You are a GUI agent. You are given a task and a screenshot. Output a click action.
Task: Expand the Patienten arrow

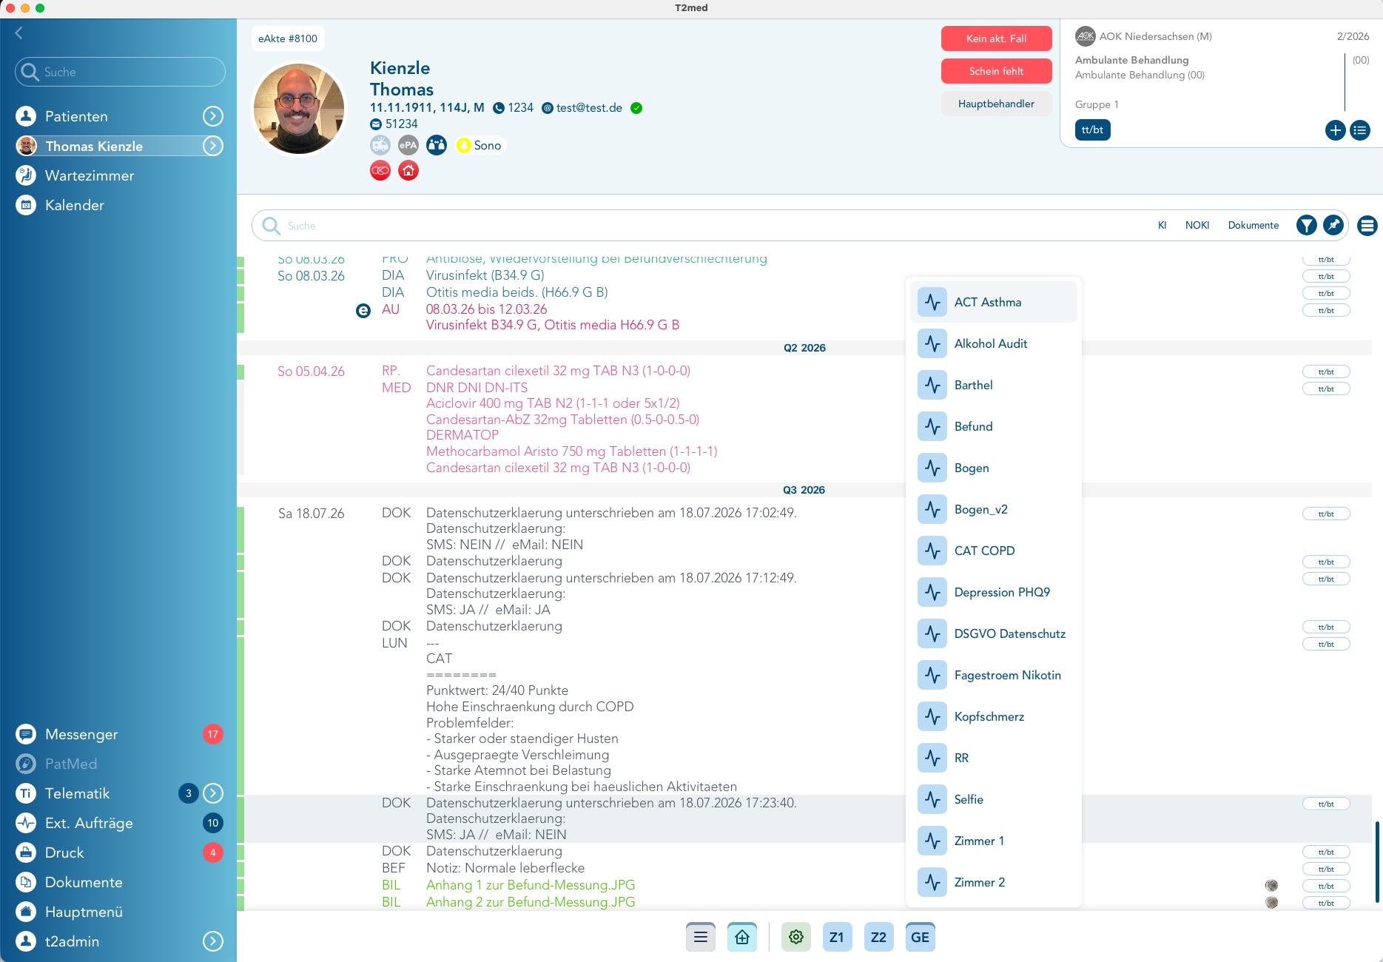tap(213, 116)
